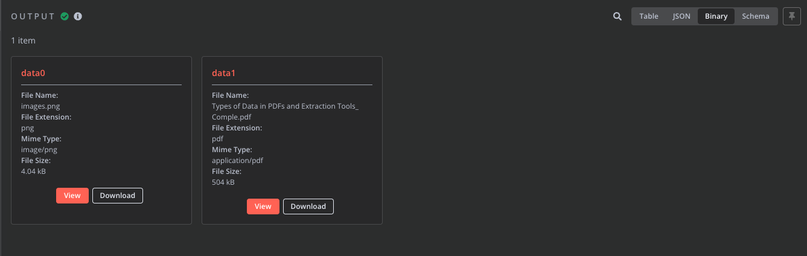The width and height of the screenshot is (807, 256).
Task: Click the OUTPUT panel title
Action: [33, 16]
